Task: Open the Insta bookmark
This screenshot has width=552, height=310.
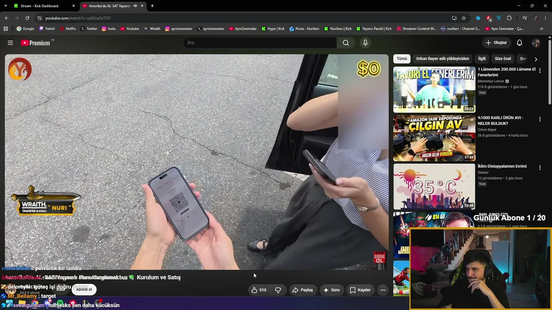Action: tap(109, 29)
